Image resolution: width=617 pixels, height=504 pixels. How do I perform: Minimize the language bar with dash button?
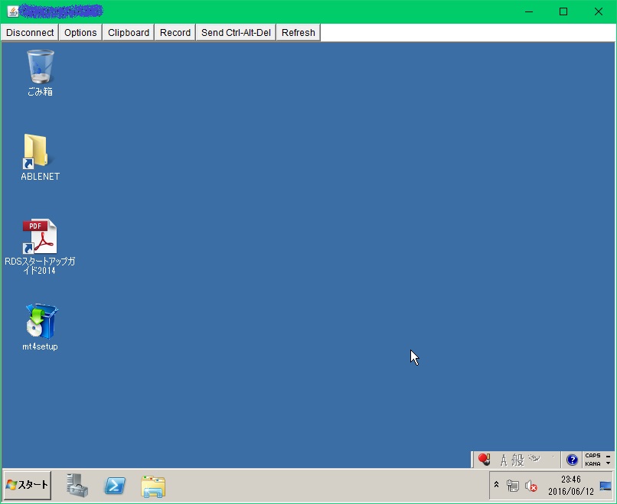[x=609, y=456]
